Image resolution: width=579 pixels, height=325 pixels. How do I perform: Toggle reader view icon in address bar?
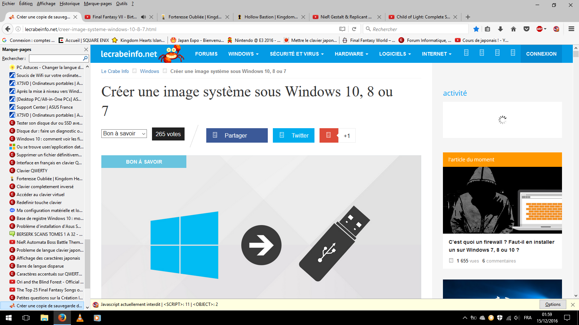point(342,29)
